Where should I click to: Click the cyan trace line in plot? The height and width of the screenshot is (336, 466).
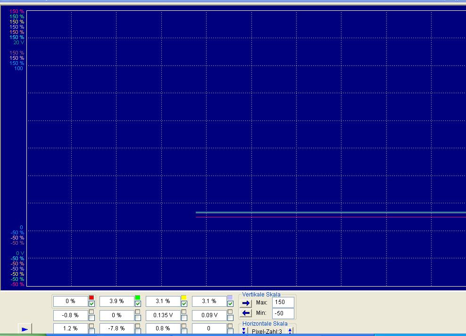pos(330,213)
